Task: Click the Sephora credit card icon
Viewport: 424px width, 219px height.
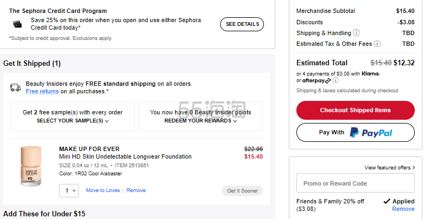Action: pos(18,24)
